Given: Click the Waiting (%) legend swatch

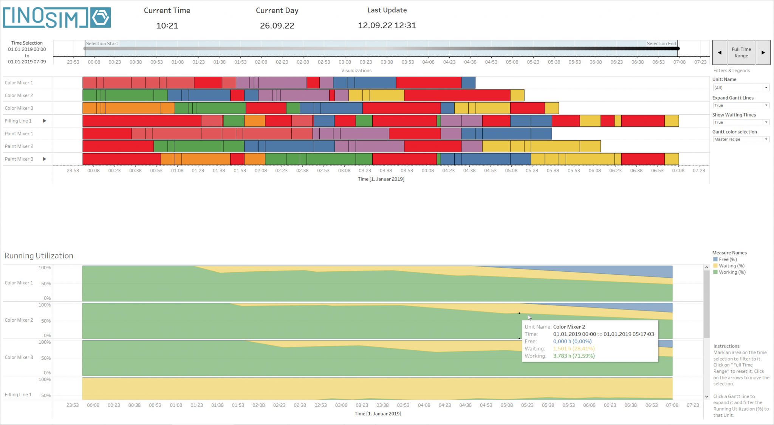Looking at the screenshot, I should pos(715,266).
